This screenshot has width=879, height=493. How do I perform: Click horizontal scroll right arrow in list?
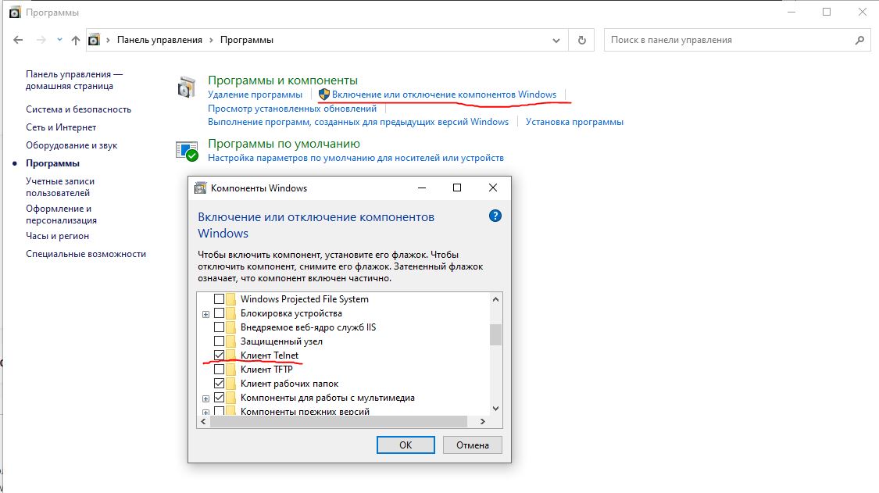[483, 421]
